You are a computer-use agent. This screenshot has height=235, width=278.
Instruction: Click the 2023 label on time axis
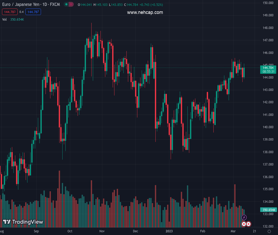point(169,231)
